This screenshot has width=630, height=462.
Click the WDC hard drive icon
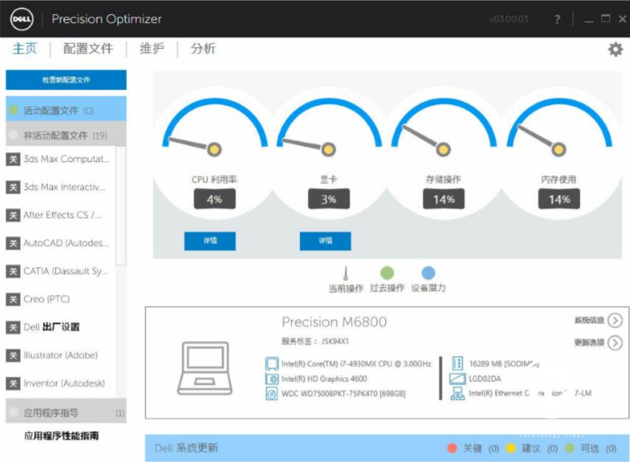pyautogui.click(x=272, y=394)
